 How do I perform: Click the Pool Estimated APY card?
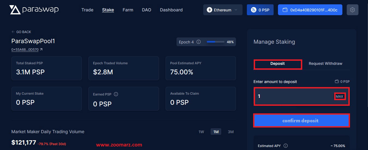pyautogui.click(x=201, y=68)
